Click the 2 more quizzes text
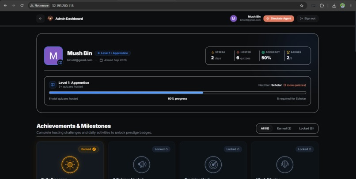This screenshot has height=179, width=356. 295,85
